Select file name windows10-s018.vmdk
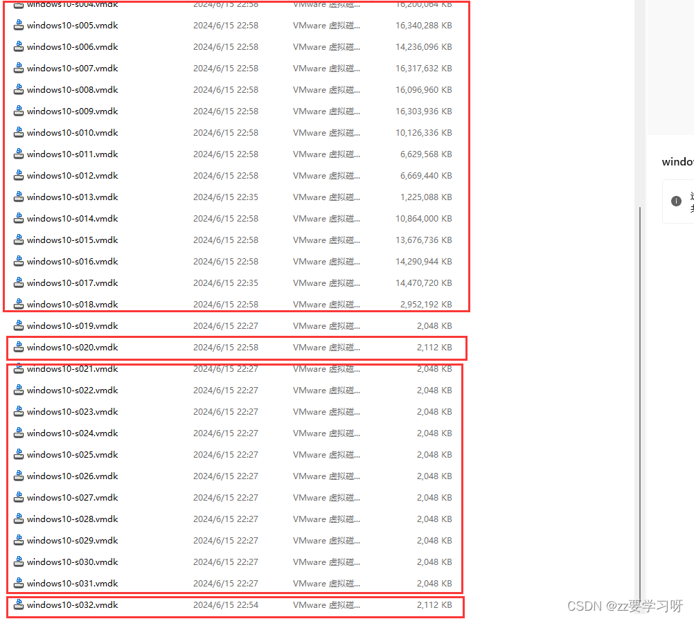694x619 pixels. [x=72, y=305]
